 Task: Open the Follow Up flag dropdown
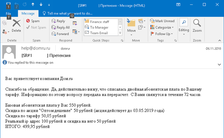[162, 34]
